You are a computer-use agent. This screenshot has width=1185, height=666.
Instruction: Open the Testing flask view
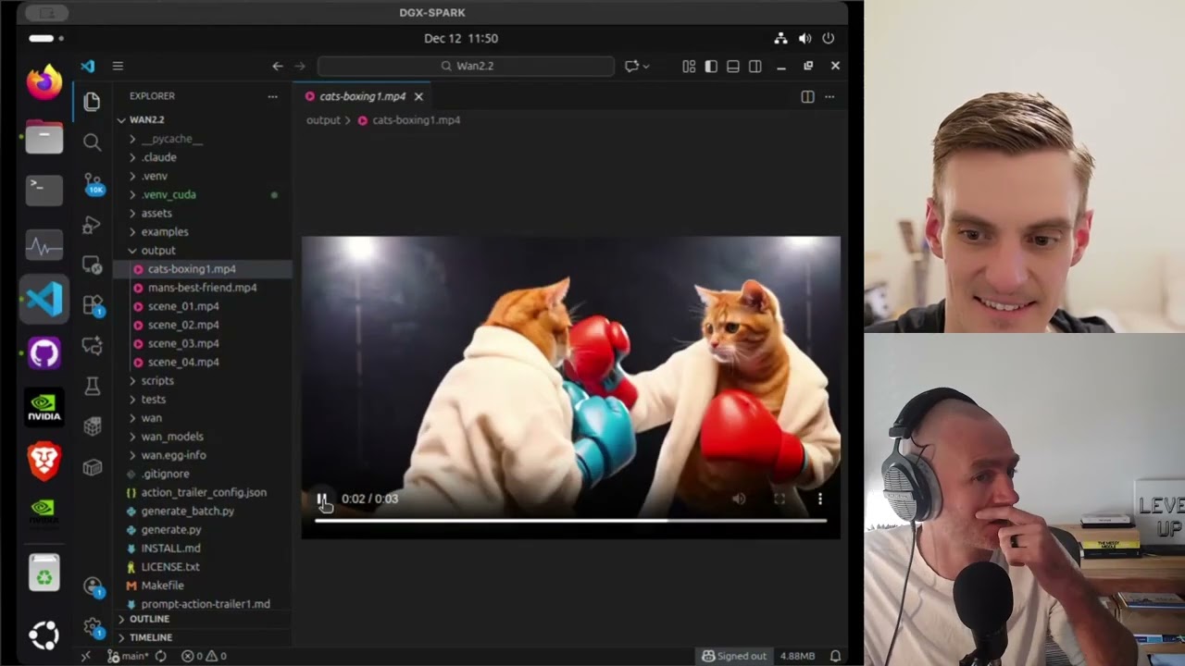tap(92, 387)
